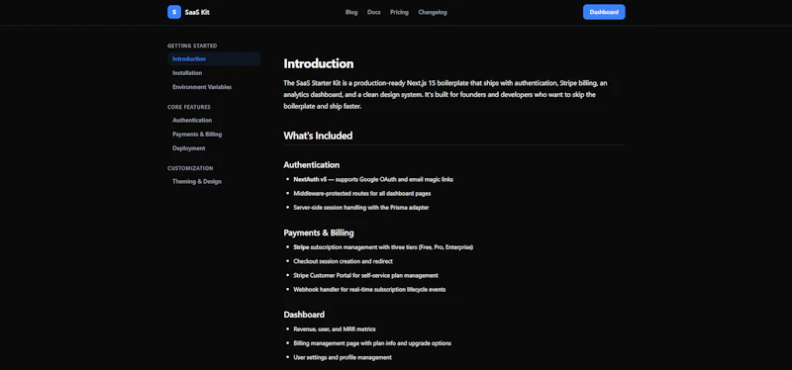Select Introduction in sidebar
Image resolution: width=792 pixels, height=370 pixels.
click(214, 58)
